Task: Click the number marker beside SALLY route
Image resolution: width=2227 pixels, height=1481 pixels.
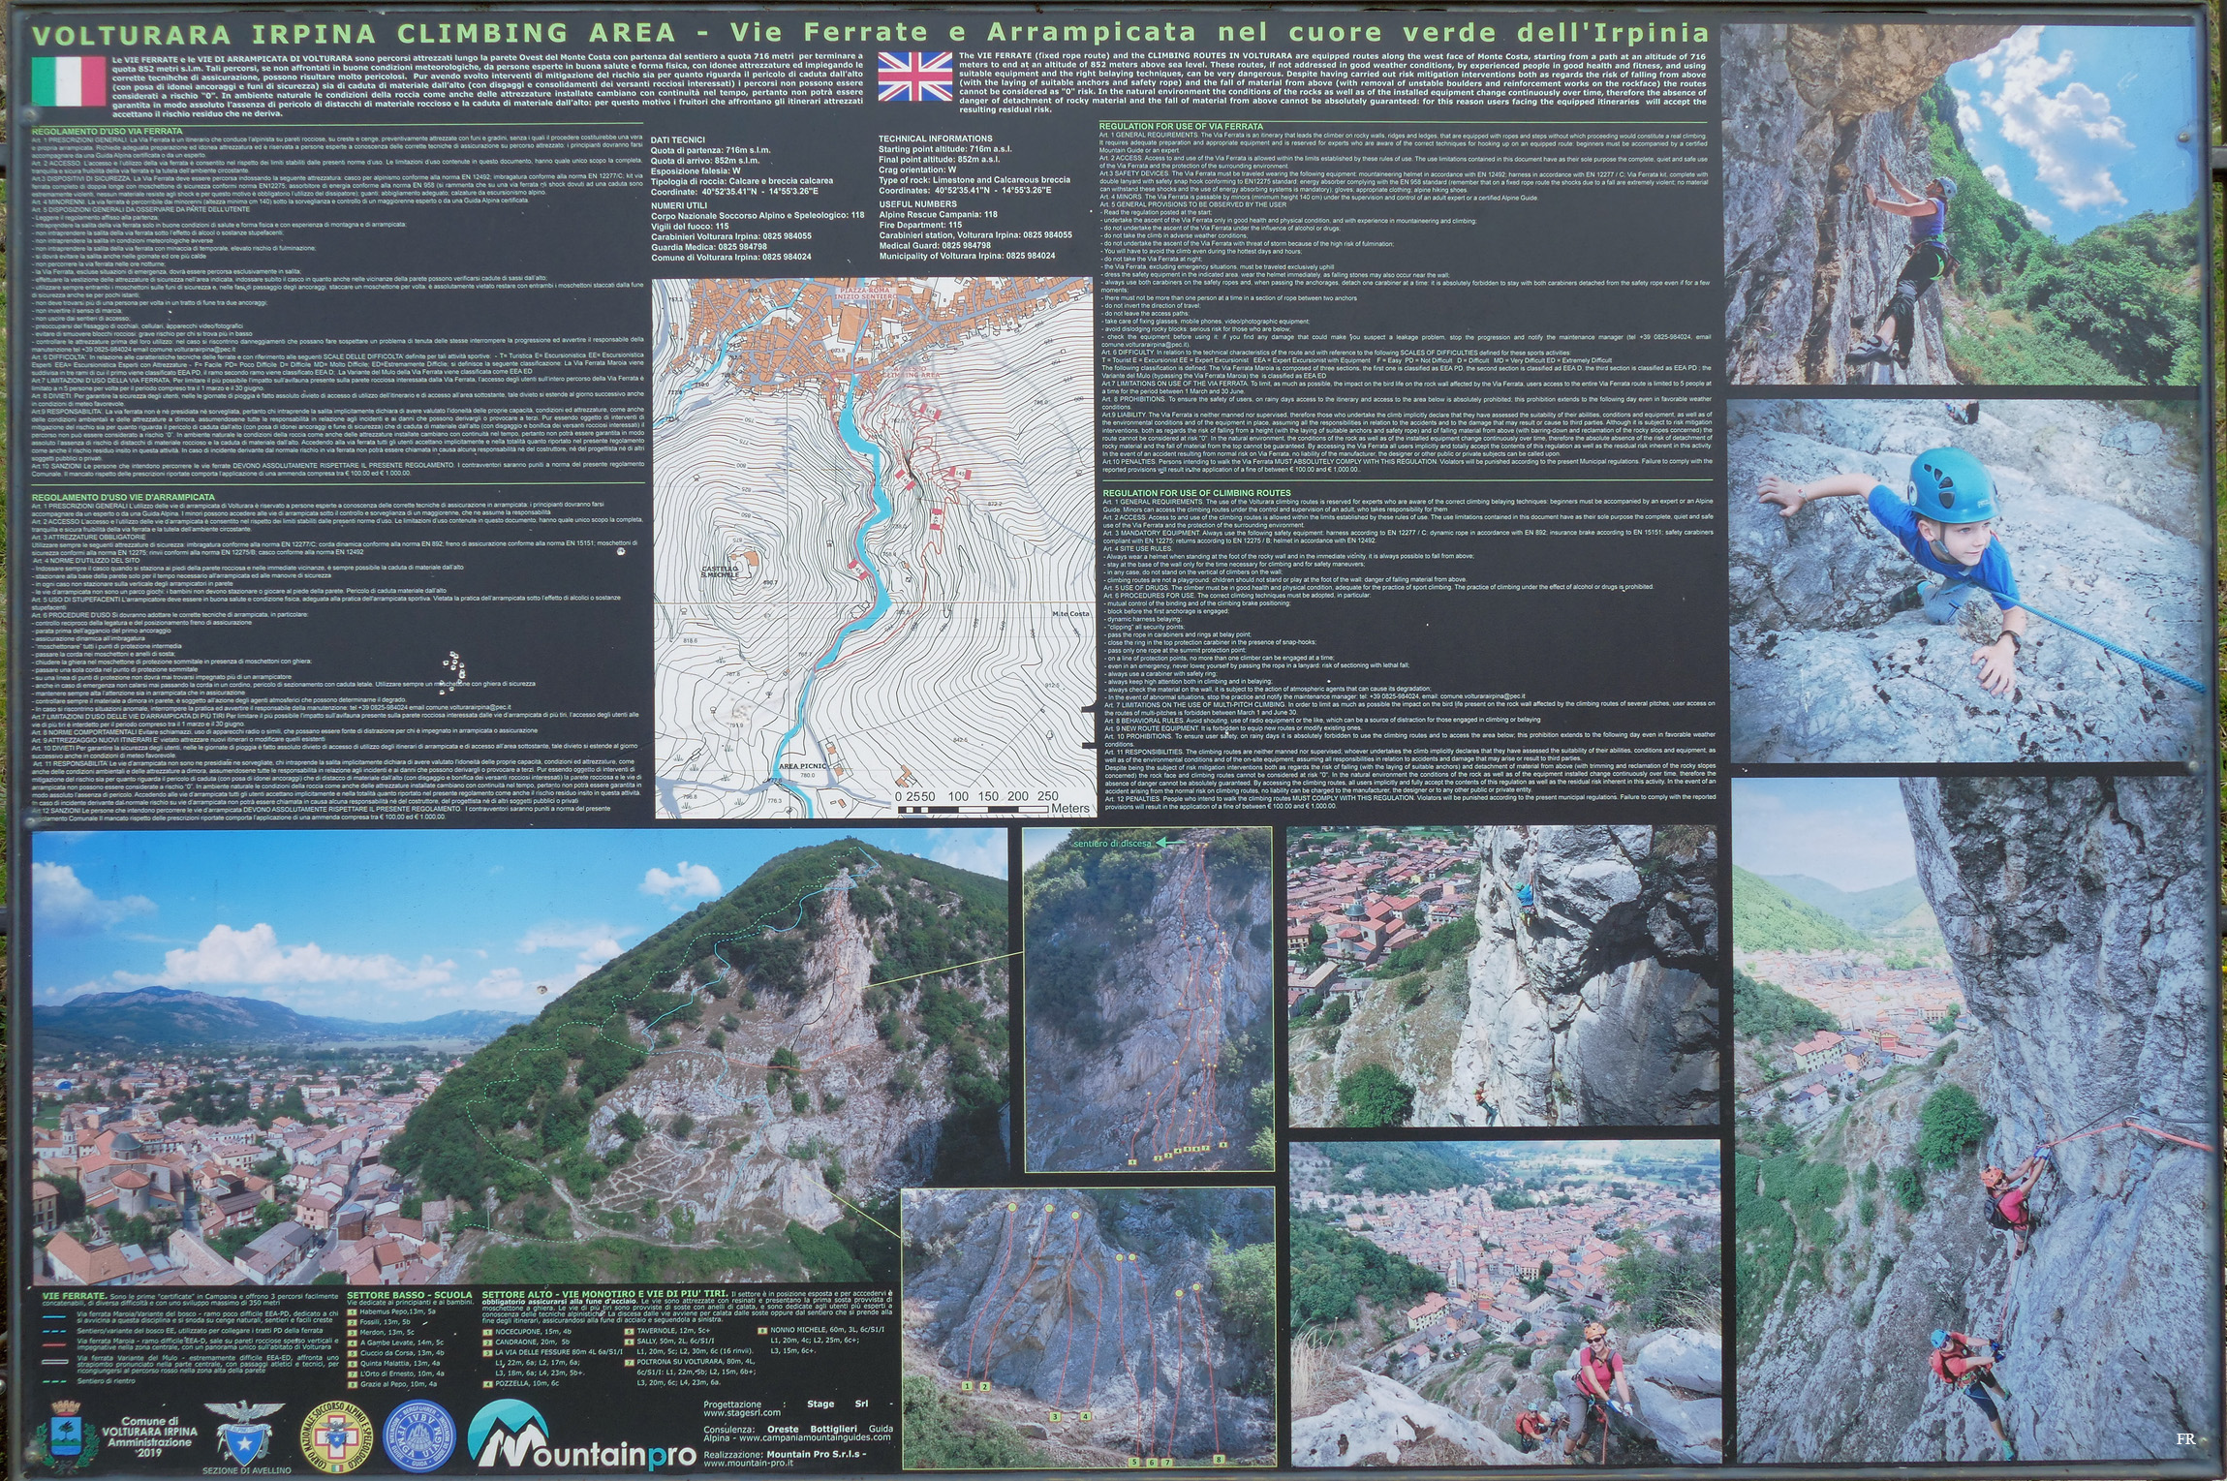Action: point(630,1342)
